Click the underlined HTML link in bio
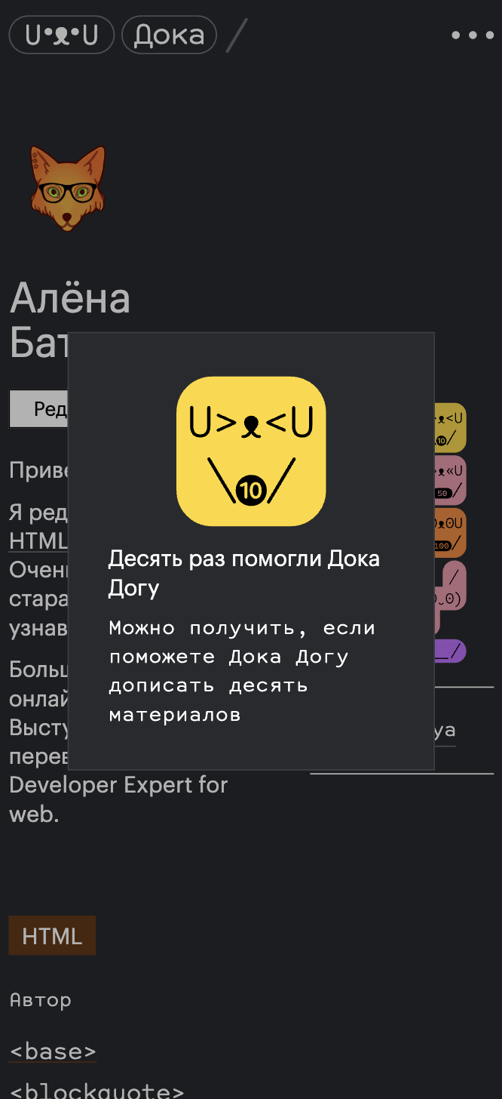This screenshot has width=502, height=1099. (38, 541)
